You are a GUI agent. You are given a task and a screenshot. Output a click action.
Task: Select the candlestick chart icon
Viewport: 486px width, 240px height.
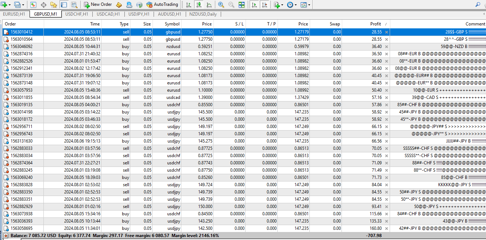pyautogui.click(x=198, y=5)
